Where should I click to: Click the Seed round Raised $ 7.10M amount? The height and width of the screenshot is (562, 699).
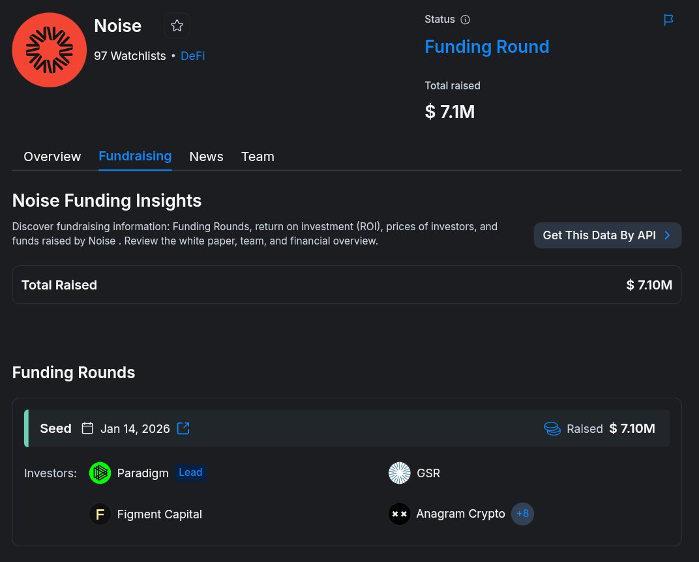pyautogui.click(x=632, y=428)
